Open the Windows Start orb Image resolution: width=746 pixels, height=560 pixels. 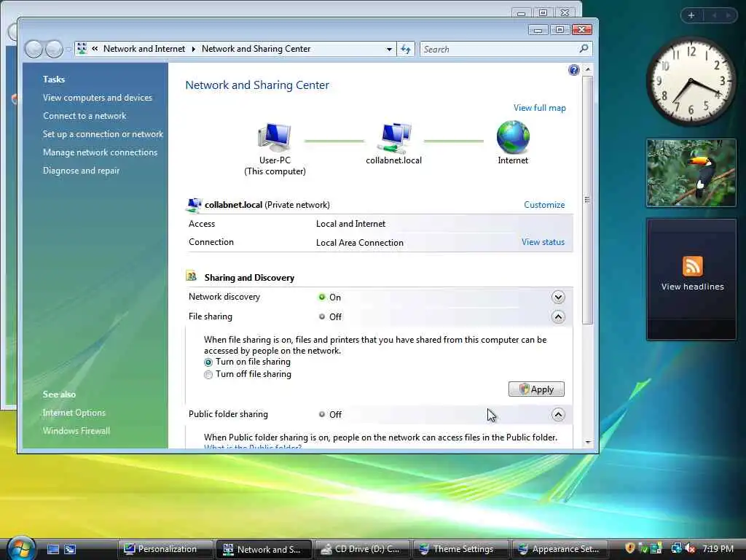tap(21, 548)
